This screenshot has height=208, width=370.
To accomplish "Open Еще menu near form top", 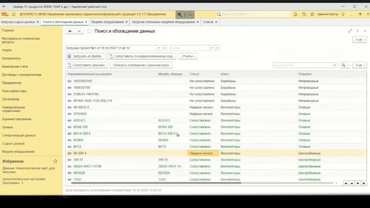I will click(360, 40).
